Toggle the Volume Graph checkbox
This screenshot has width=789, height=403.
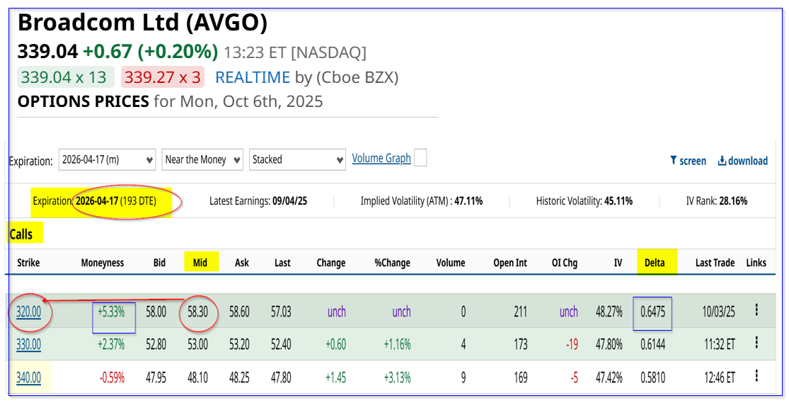click(420, 158)
